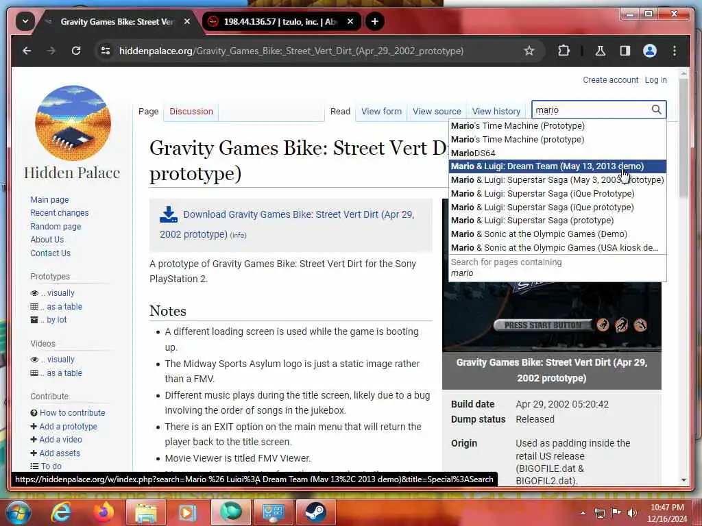Launch Internet Explorer from taskbar
Screen dimensions: 702x526
(x=61, y=512)
